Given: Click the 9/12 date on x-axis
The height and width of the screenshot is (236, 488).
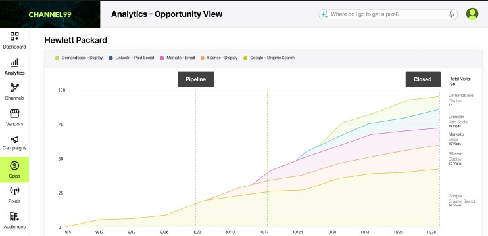Looking at the screenshot, I should click(99, 232).
